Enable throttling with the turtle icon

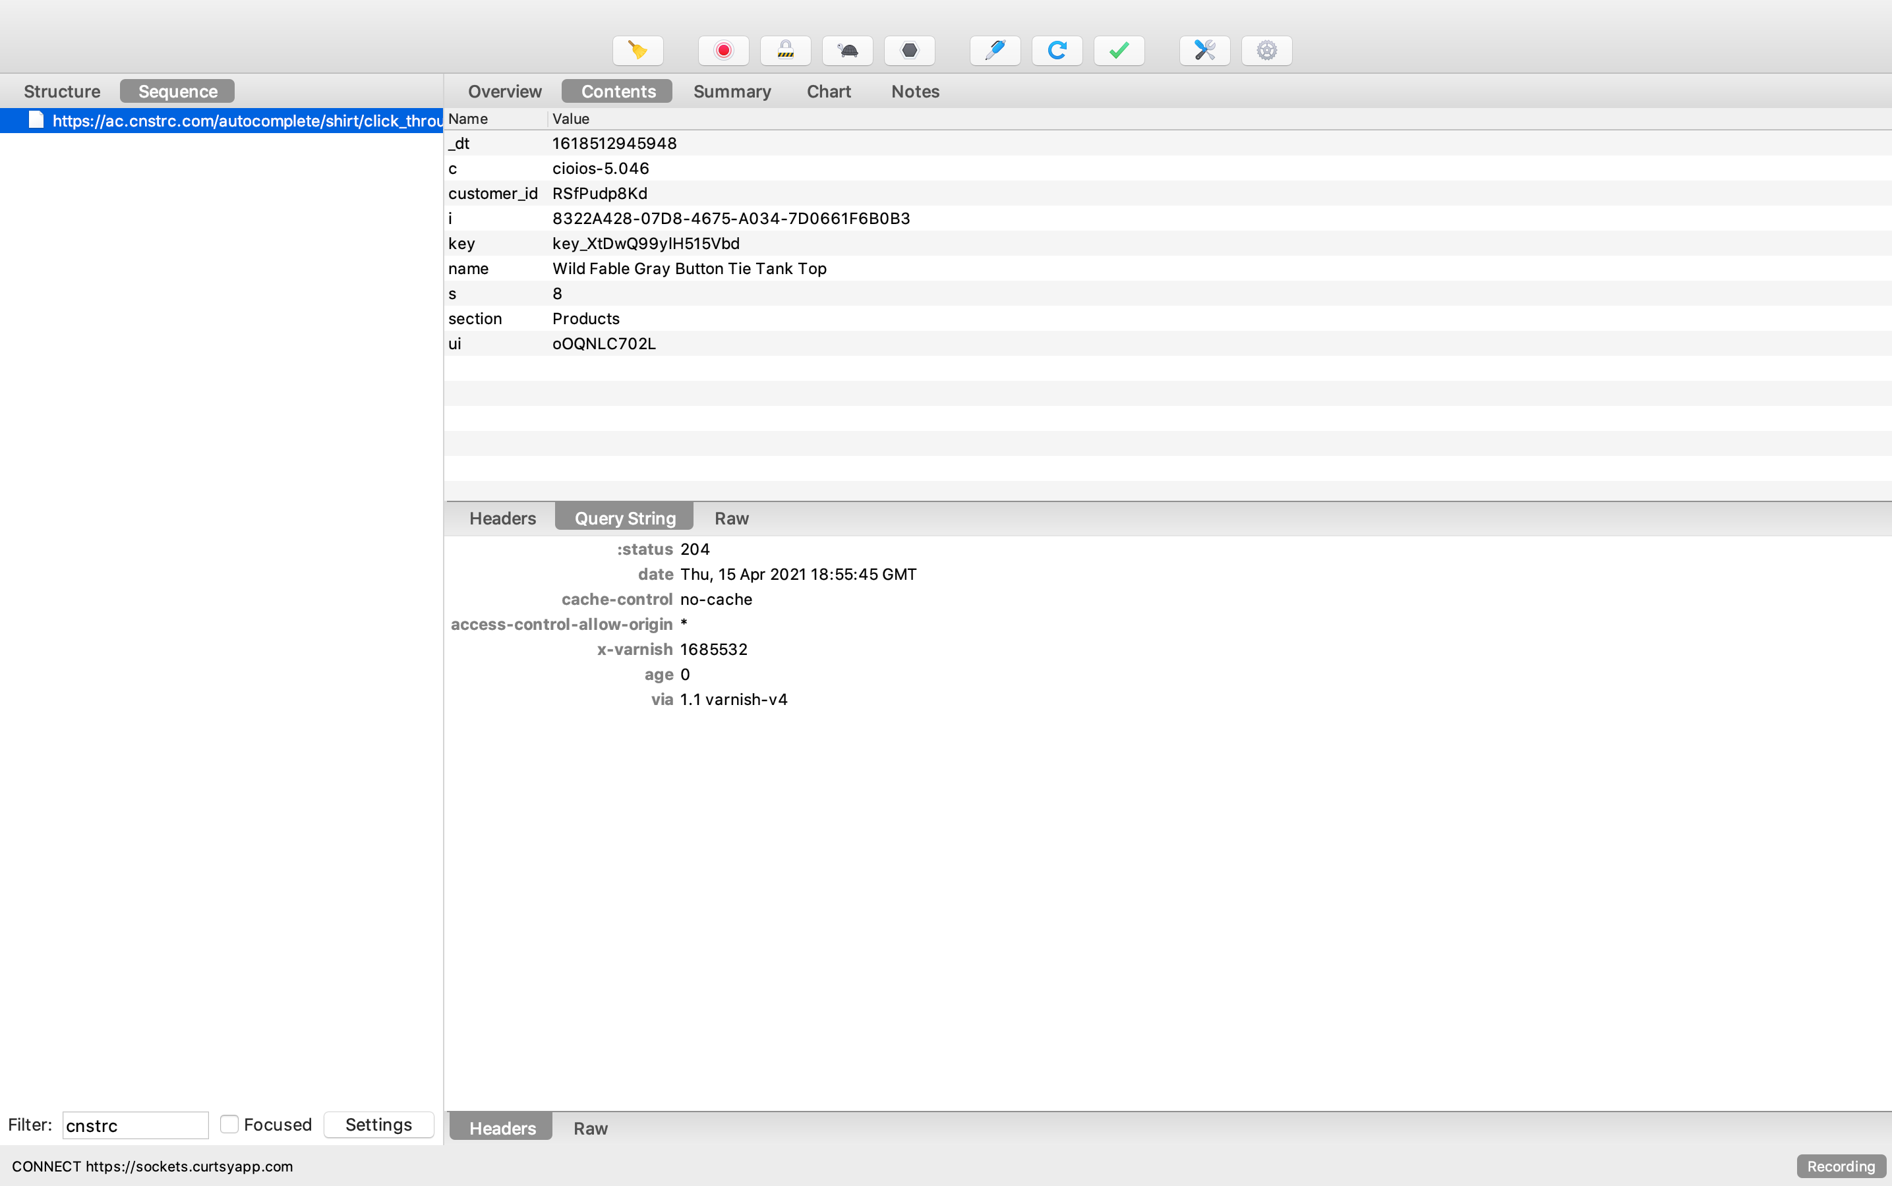pyautogui.click(x=846, y=51)
